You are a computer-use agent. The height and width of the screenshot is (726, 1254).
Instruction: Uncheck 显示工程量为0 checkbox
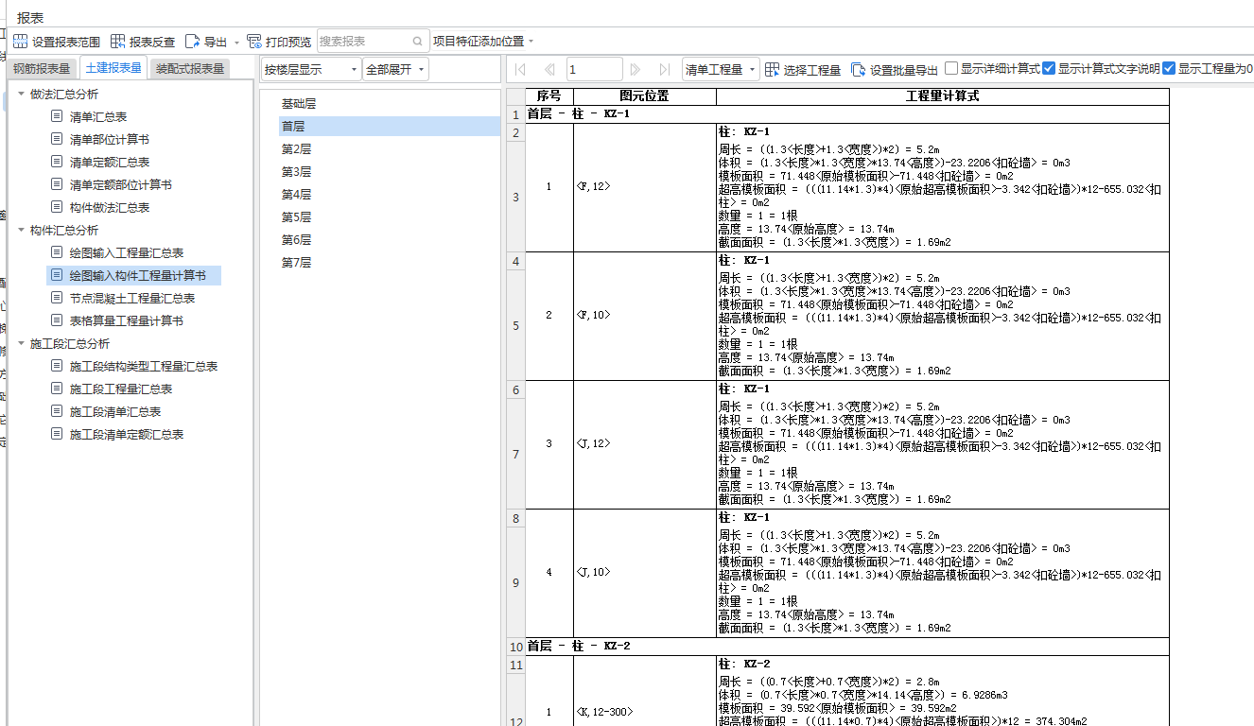[x=1169, y=68]
